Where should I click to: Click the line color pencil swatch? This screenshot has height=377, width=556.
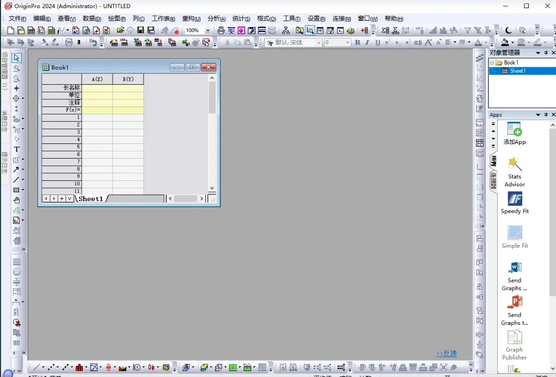click(x=537, y=42)
